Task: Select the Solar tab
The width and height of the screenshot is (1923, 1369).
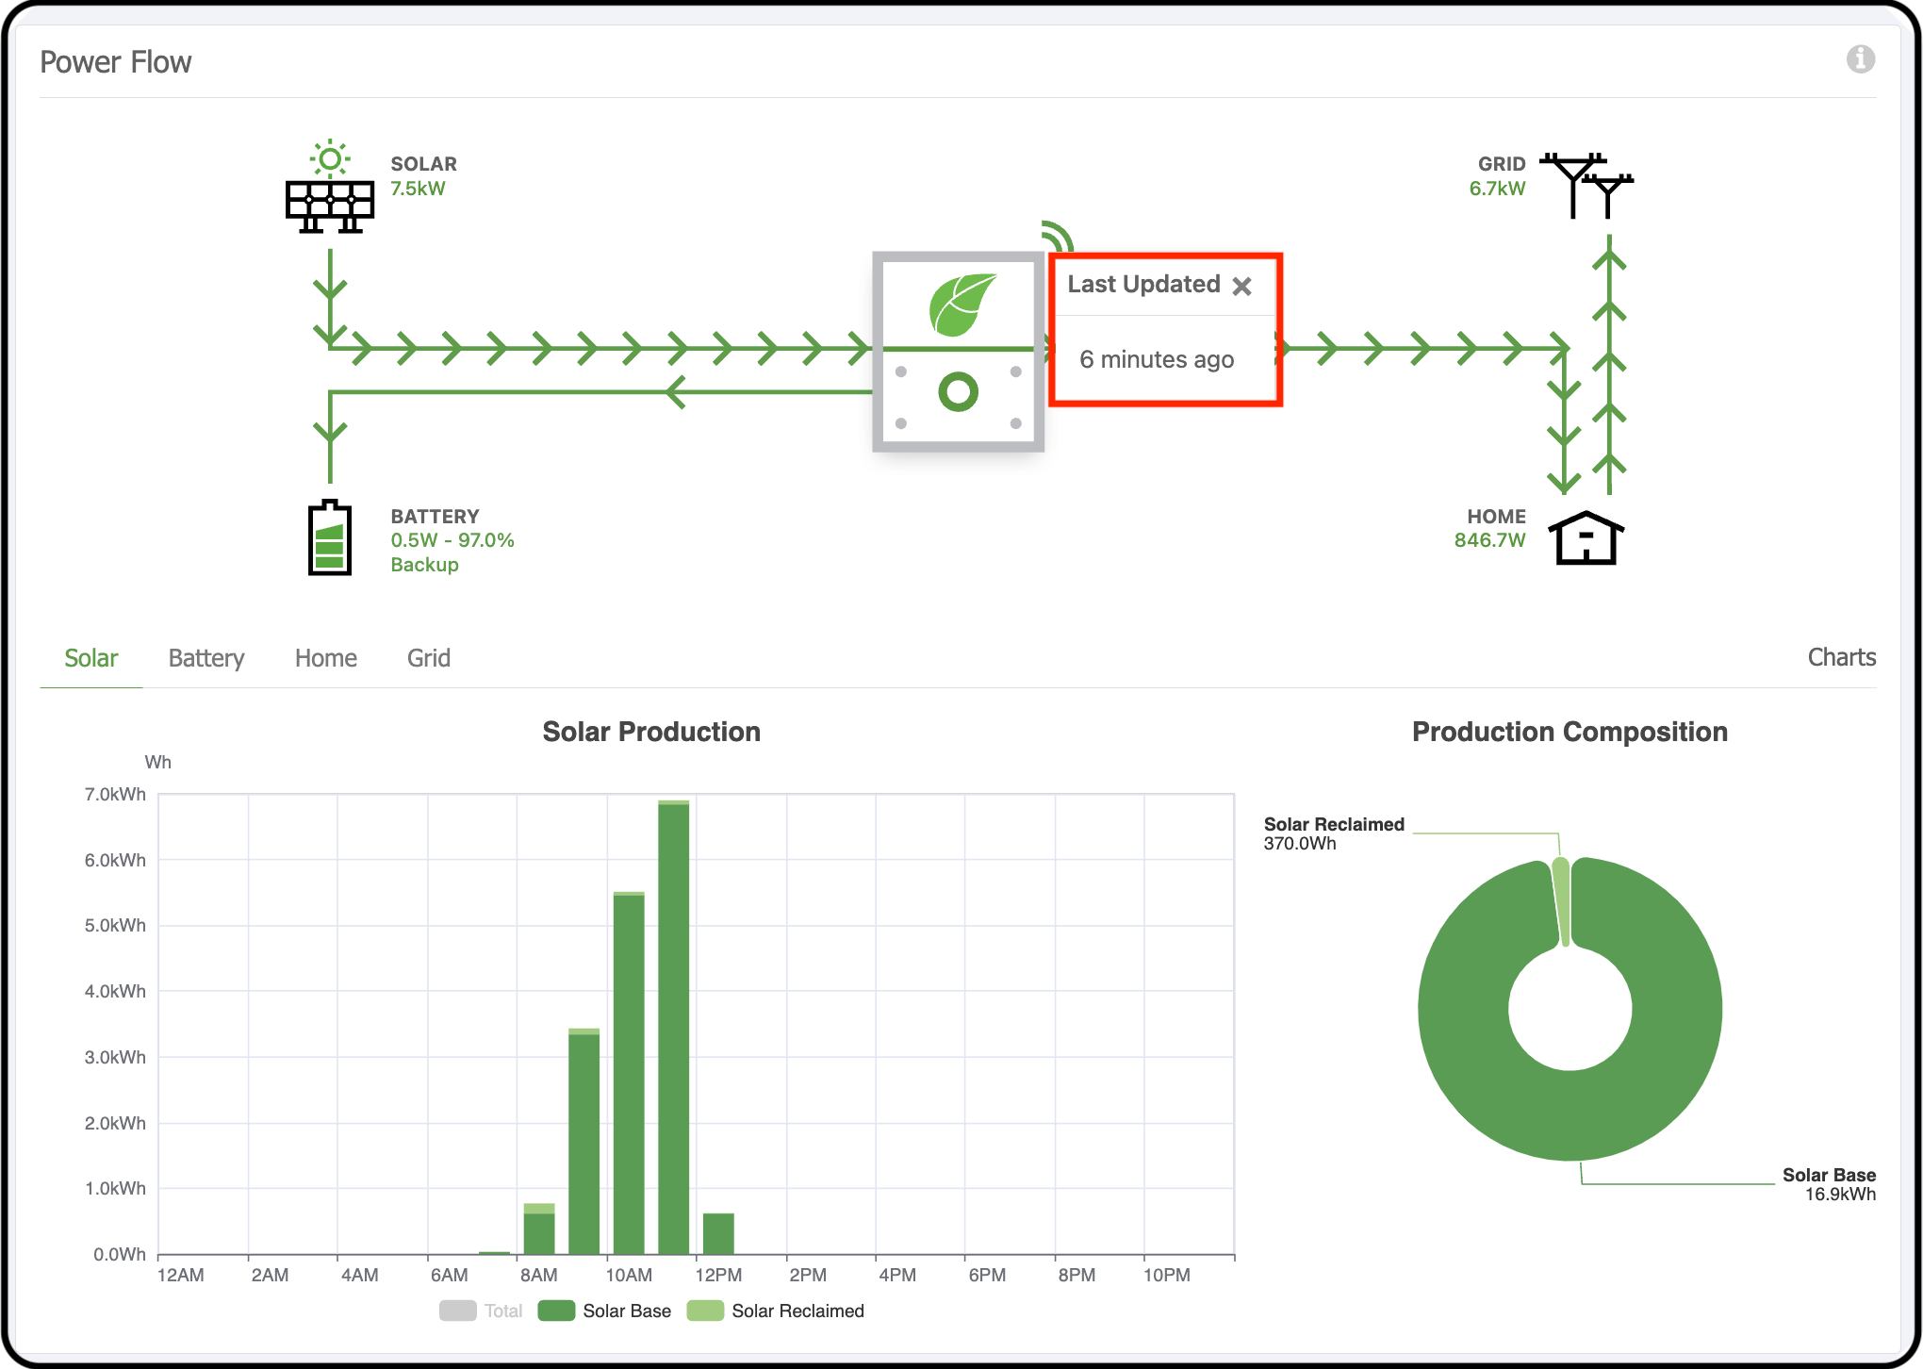Action: [x=90, y=658]
